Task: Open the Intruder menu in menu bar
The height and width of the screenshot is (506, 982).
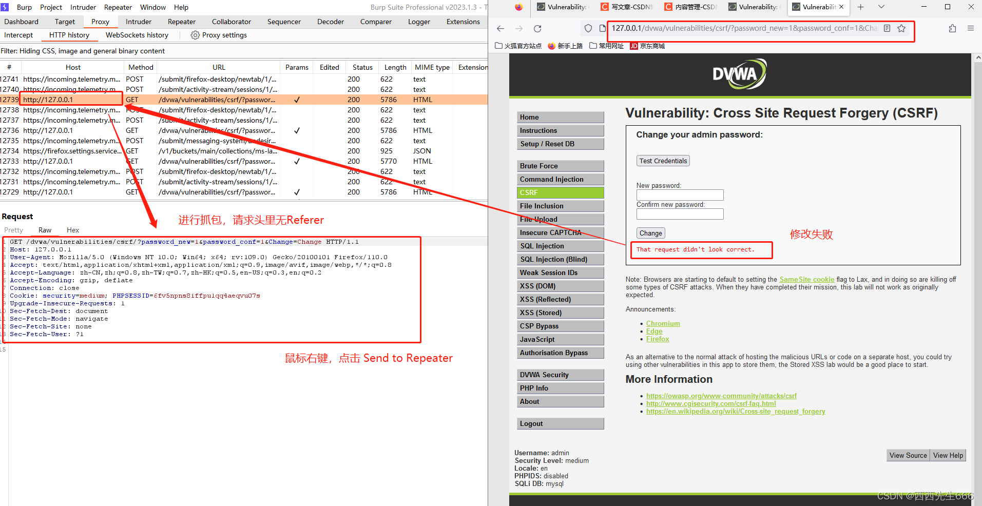Action: pos(83,7)
